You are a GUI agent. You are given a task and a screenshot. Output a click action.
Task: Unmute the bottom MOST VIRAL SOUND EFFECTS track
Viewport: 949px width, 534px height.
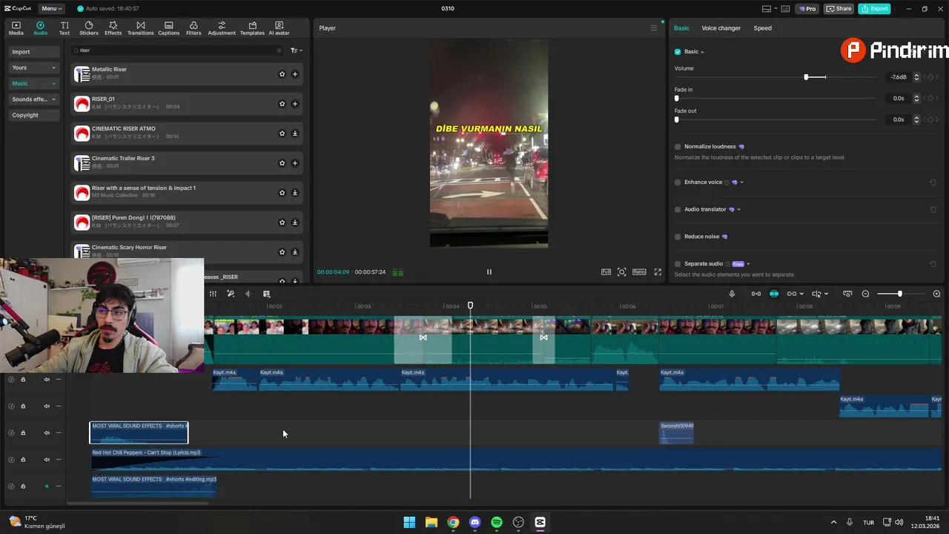click(x=47, y=487)
